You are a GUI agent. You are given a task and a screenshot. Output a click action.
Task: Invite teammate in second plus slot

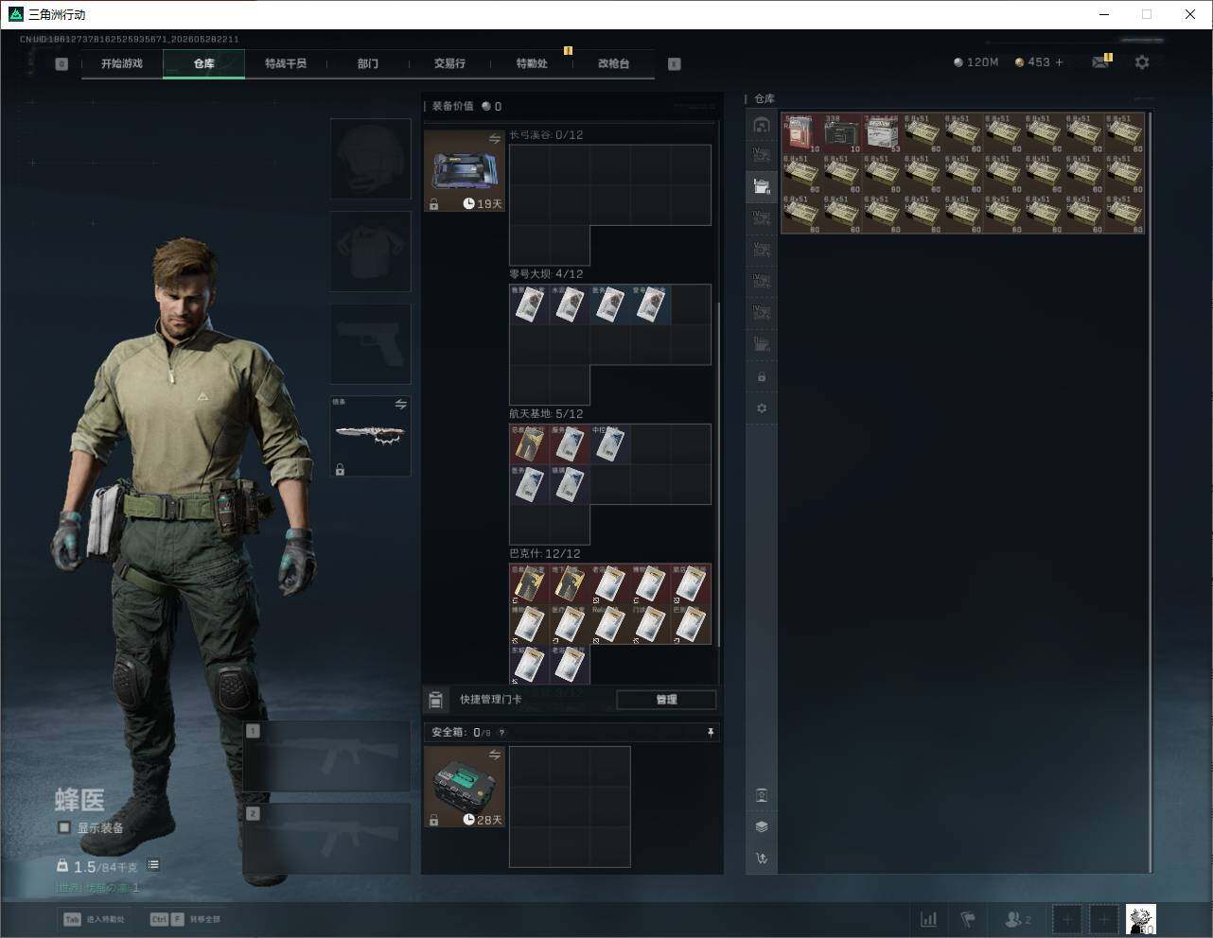[x=1104, y=919]
